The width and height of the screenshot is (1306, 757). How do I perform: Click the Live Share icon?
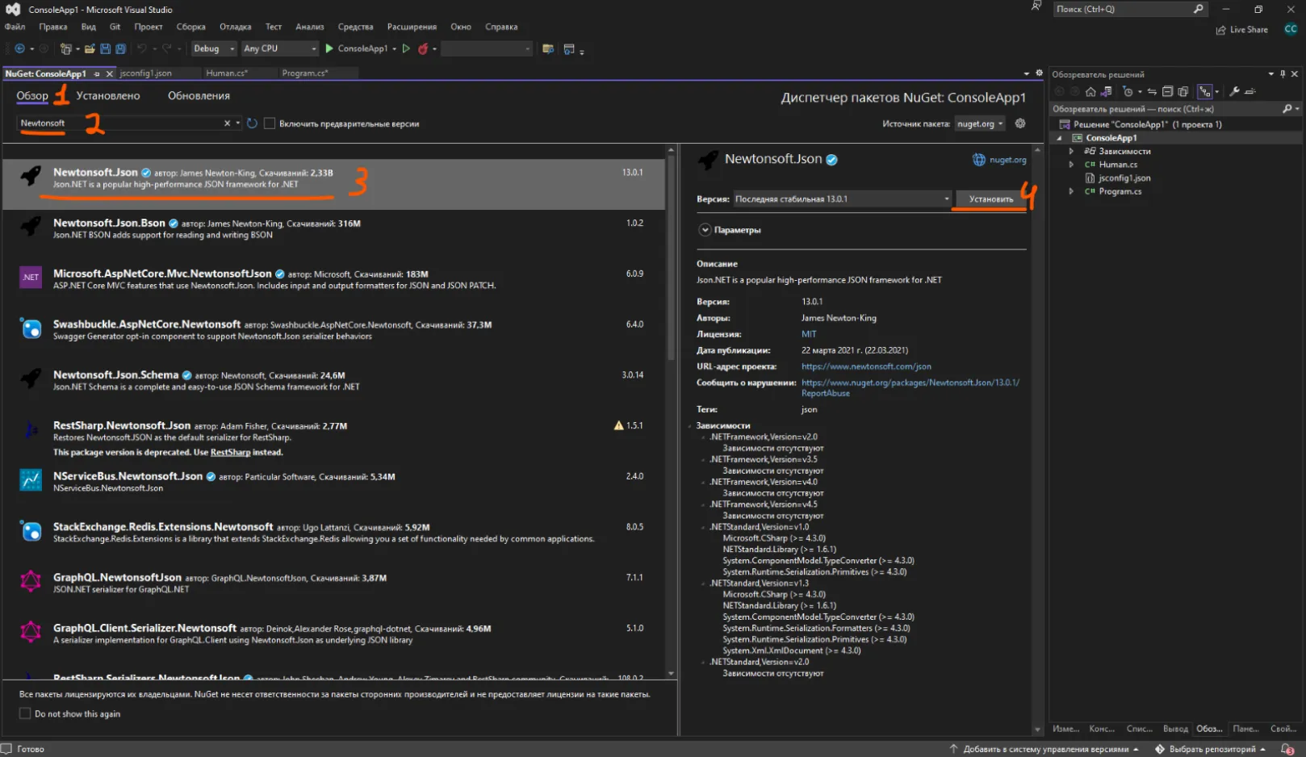point(1221,30)
